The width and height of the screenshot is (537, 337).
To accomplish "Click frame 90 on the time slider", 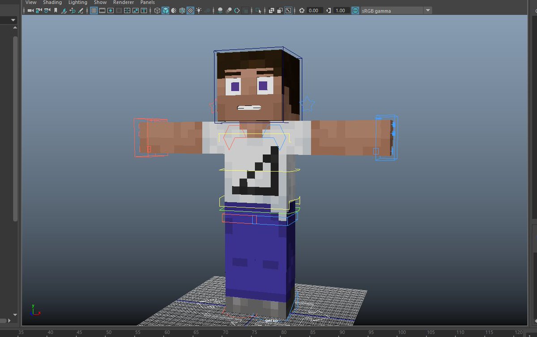I will click(x=341, y=333).
